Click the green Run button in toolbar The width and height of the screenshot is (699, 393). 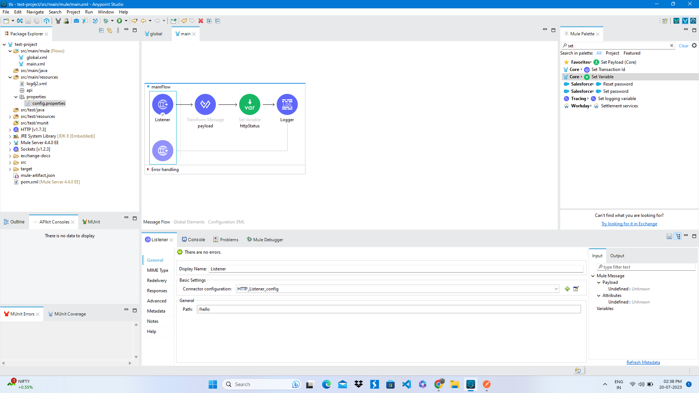[119, 21]
